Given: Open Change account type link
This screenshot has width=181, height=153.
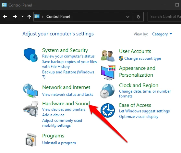Looking at the screenshot, I should tap(142, 58).
